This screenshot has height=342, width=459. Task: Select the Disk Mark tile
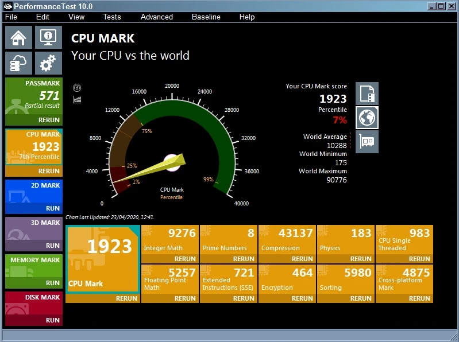34,303
